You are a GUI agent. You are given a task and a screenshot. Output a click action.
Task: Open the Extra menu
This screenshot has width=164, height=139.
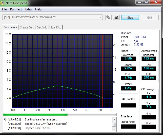click(28, 9)
